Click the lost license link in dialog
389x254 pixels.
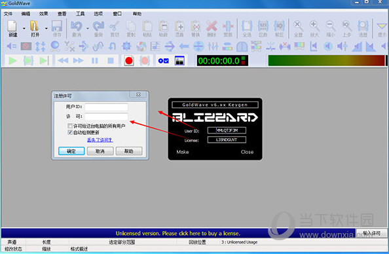[100, 140]
